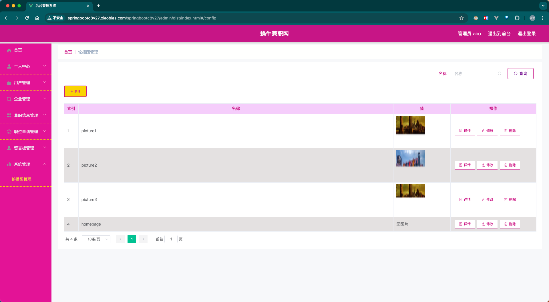Click the 管理员 abo header text
Viewport: 549px width, 302px height.
[x=469, y=34]
